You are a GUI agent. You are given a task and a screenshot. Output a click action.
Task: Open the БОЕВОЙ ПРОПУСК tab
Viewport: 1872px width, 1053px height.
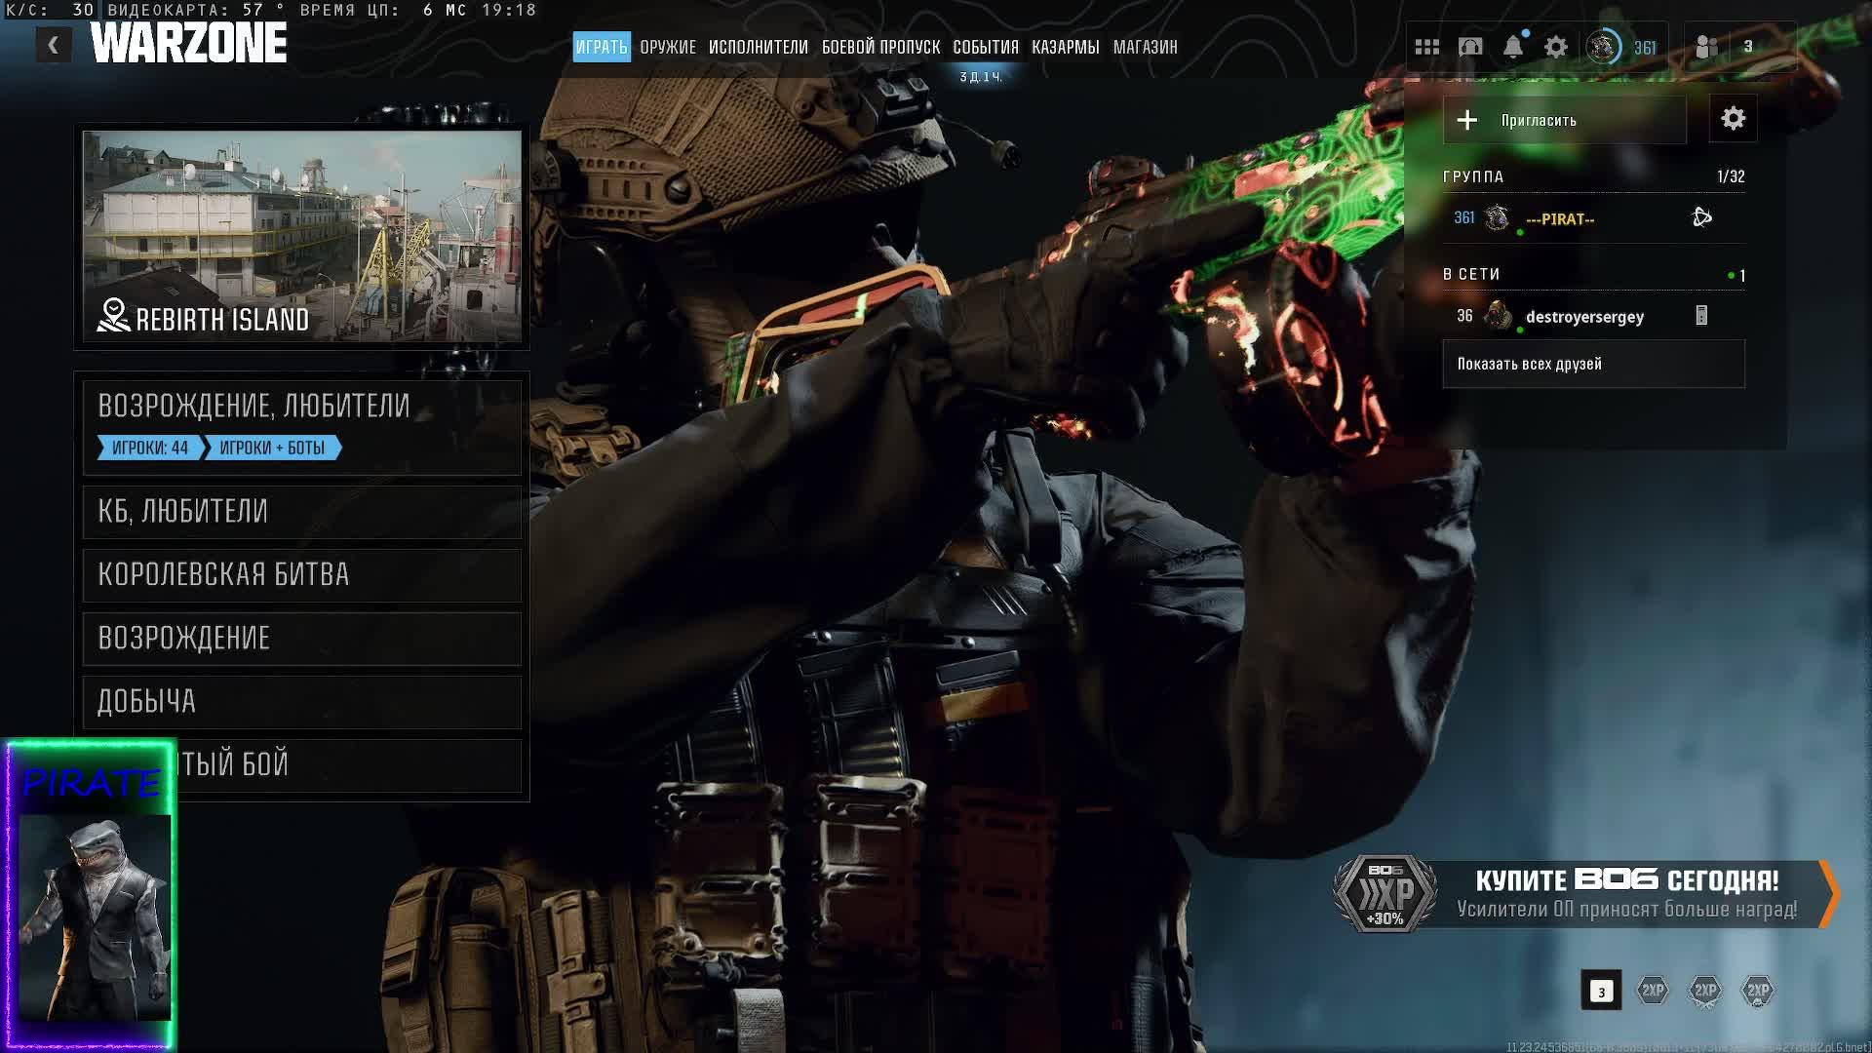pyautogui.click(x=880, y=47)
